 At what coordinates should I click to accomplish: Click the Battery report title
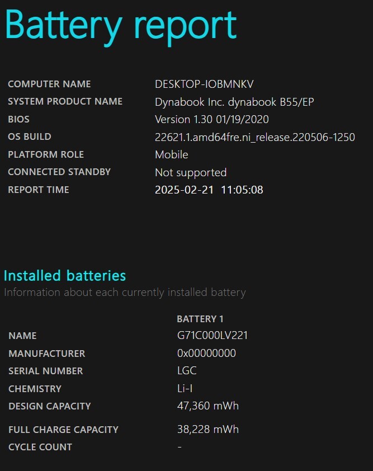pyautogui.click(x=121, y=27)
